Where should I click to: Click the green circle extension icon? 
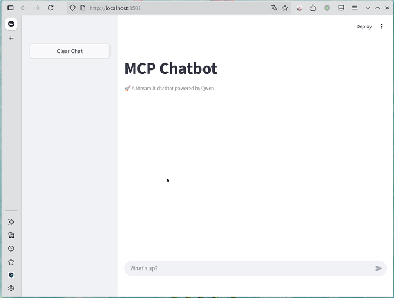click(x=327, y=8)
